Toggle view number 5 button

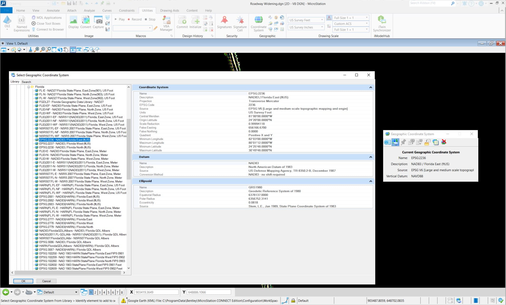(109, 292)
